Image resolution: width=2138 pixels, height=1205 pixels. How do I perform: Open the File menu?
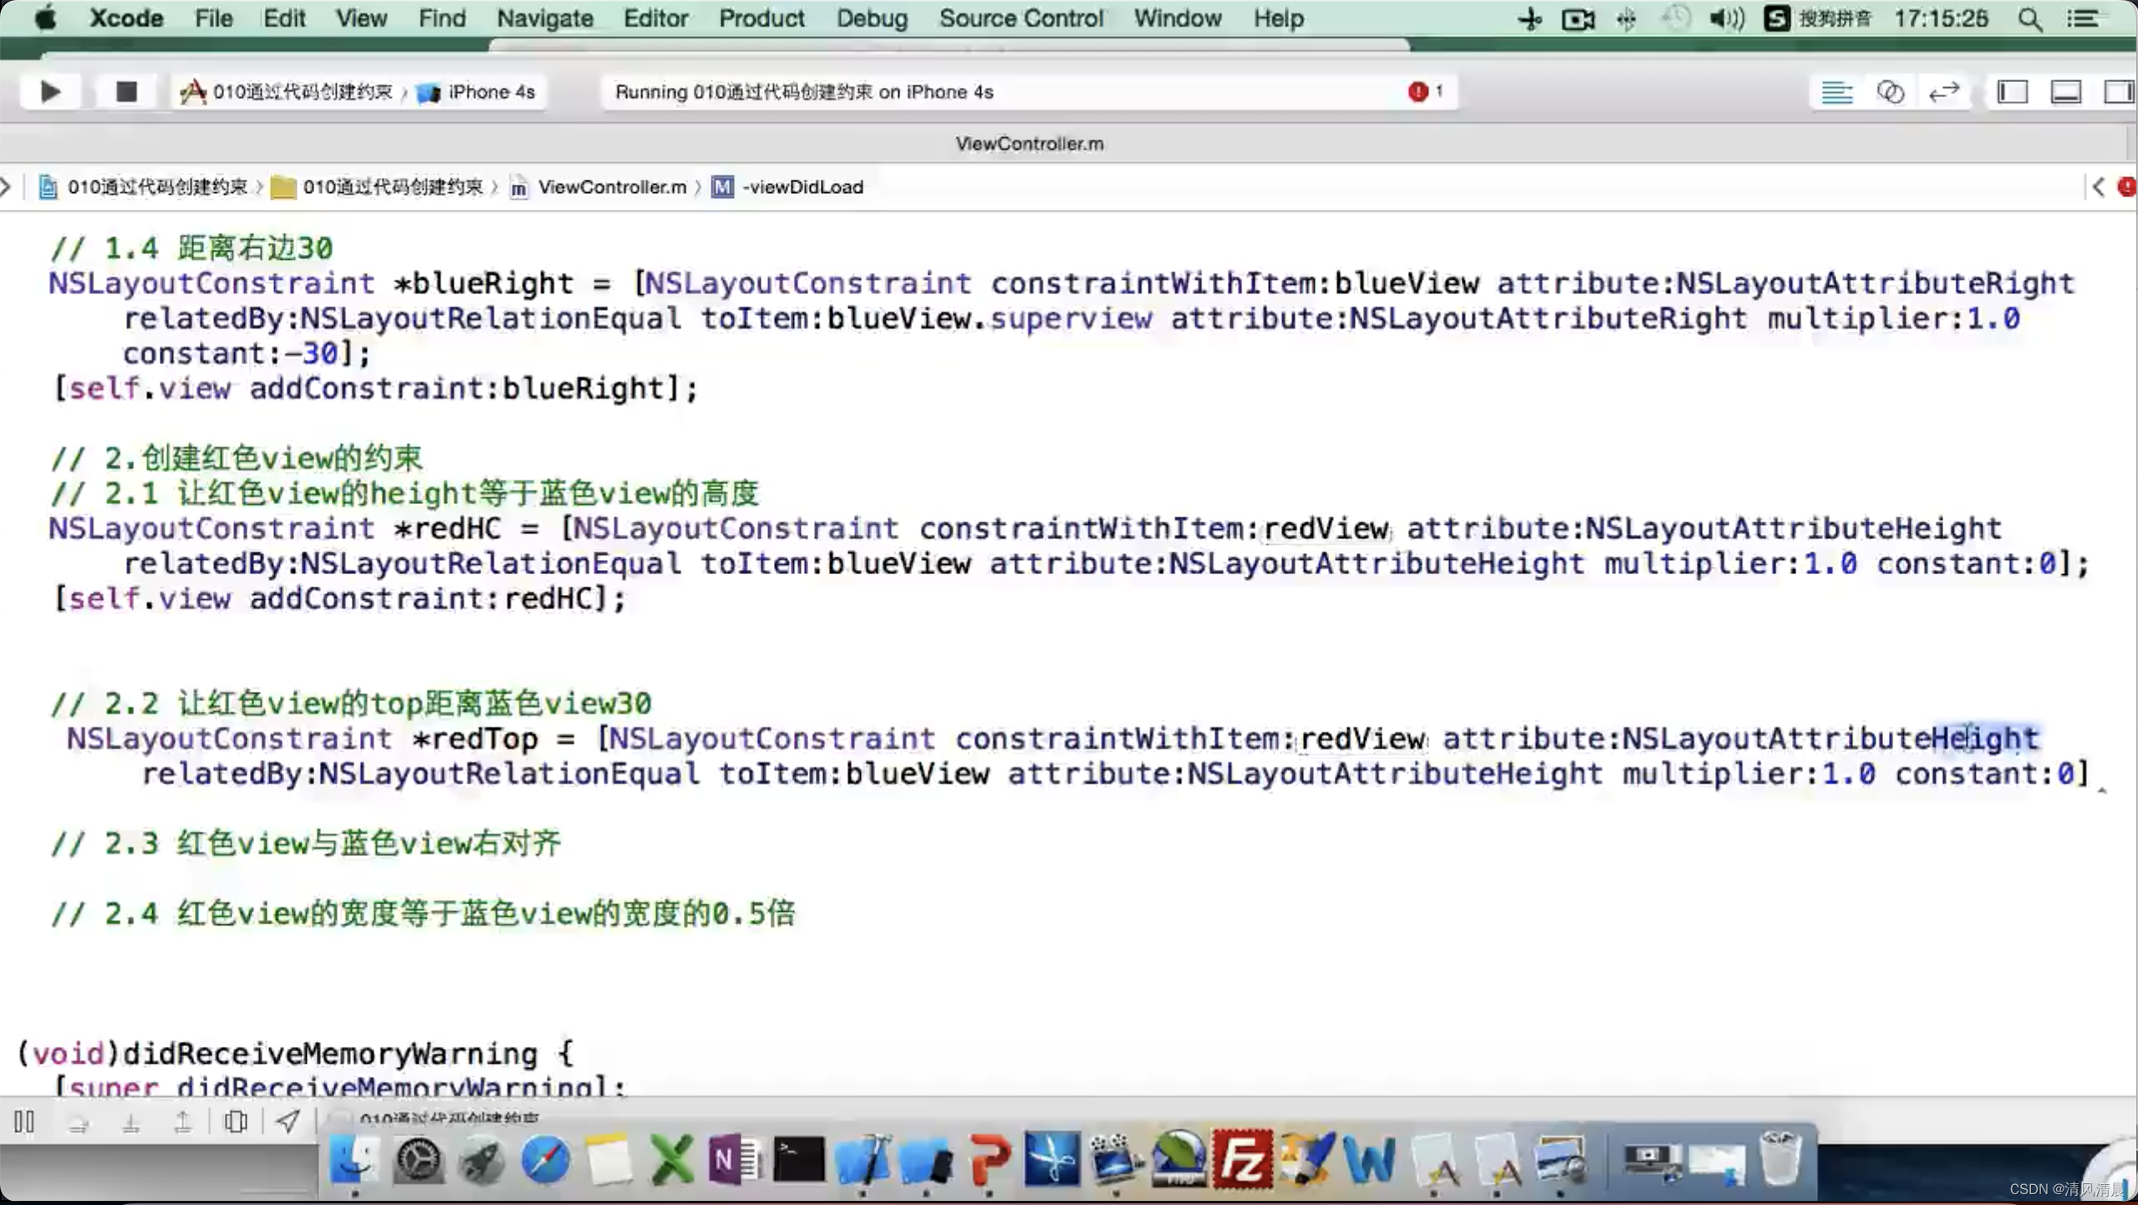[214, 18]
